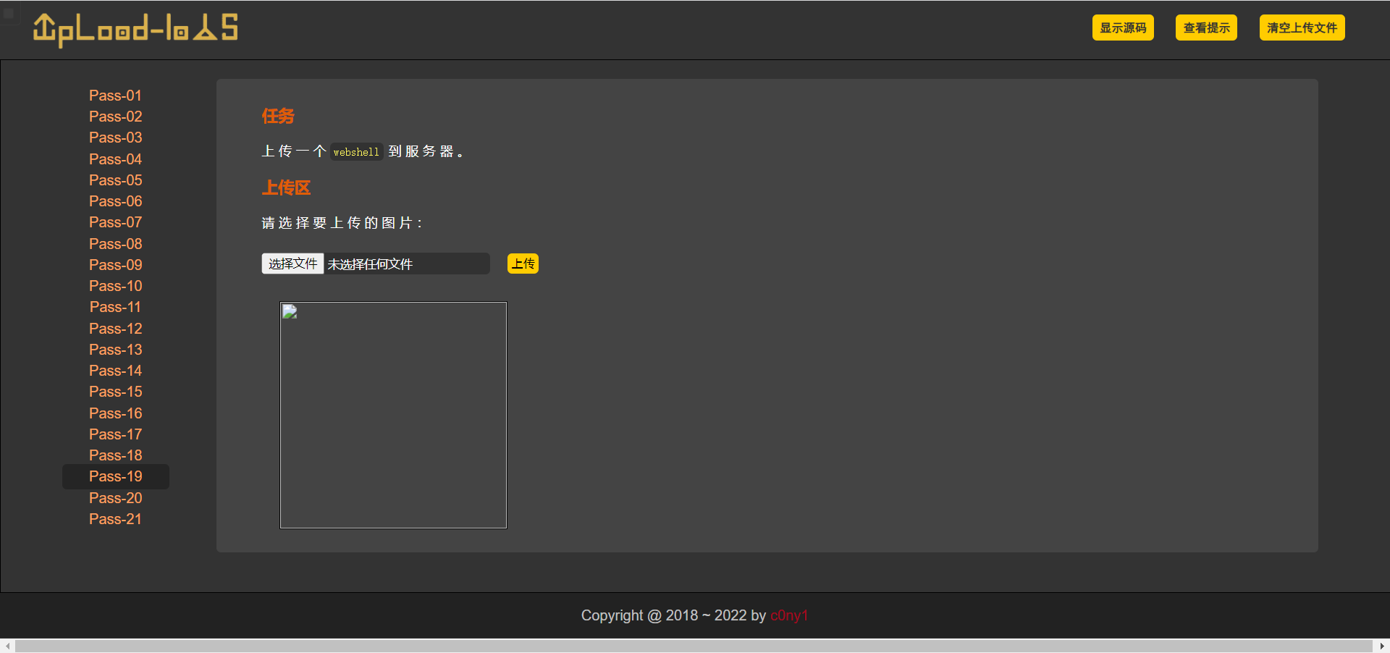Image resolution: width=1390 pixels, height=653 pixels.
Task: Switch to Pass-20 level
Action: coord(115,498)
